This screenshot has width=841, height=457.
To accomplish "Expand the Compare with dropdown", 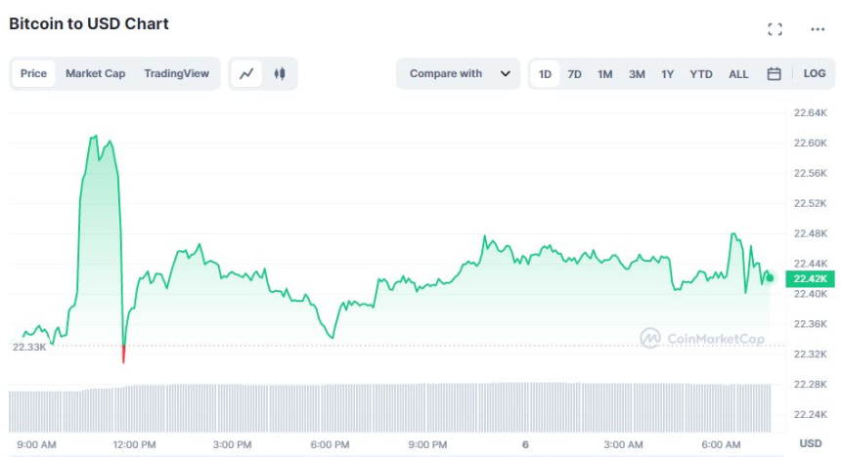I will 458,73.
